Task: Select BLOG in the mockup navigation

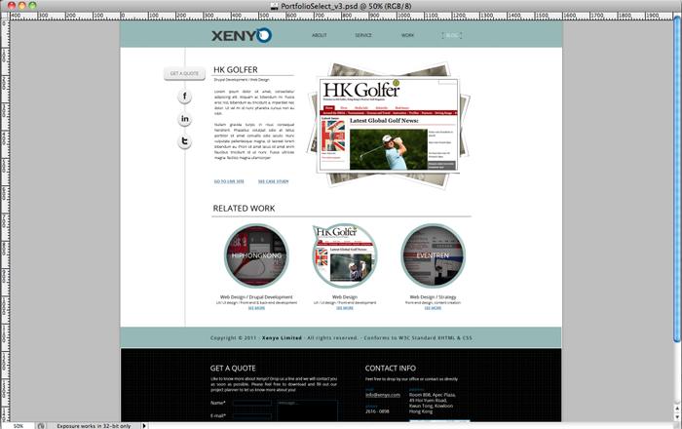Action: (x=452, y=35)
